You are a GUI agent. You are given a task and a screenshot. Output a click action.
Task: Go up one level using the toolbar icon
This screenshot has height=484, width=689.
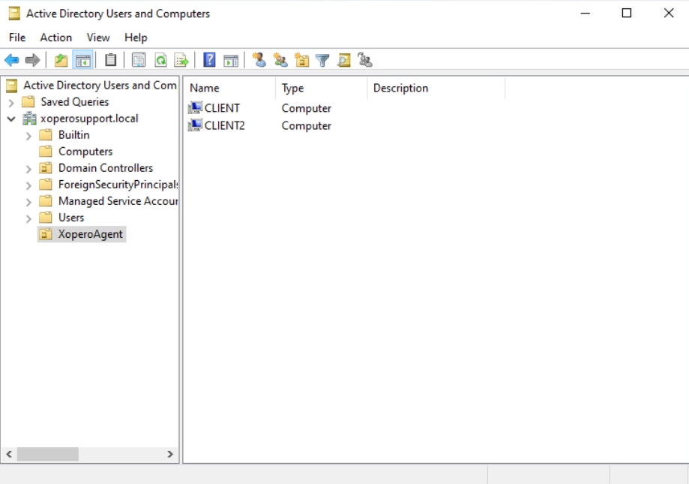[60, 60]
